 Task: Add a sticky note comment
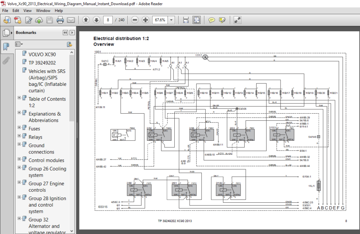(x=212, y=20)
